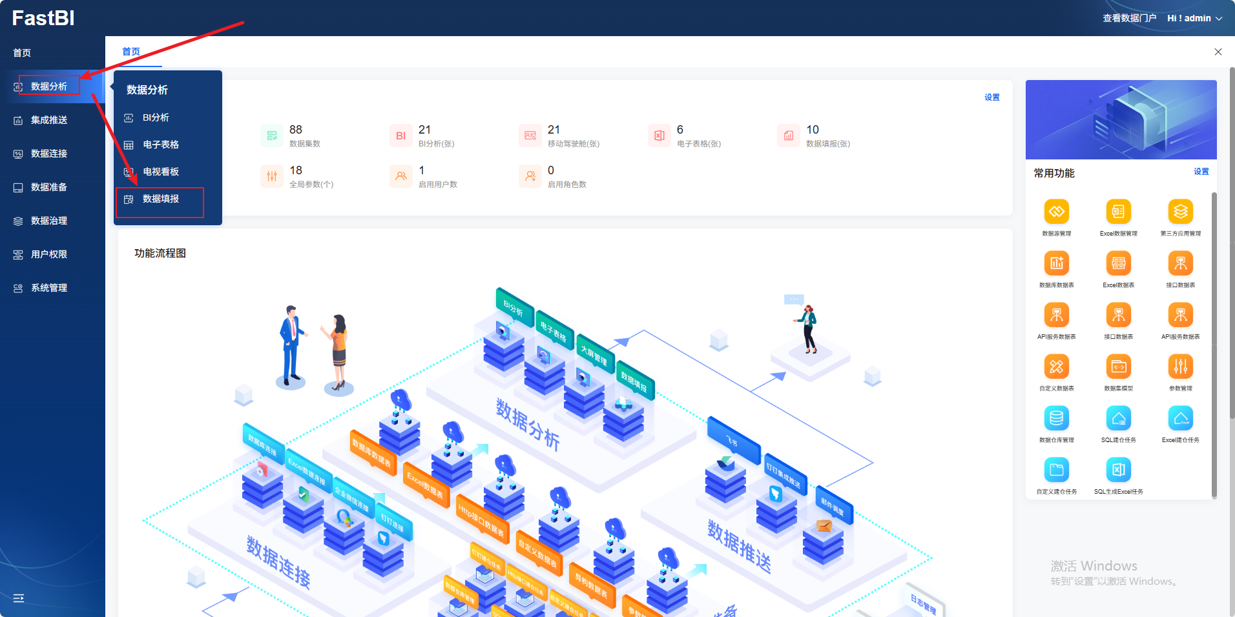Open the Excel数据管理 shortcut icon

click(1118, 212)
